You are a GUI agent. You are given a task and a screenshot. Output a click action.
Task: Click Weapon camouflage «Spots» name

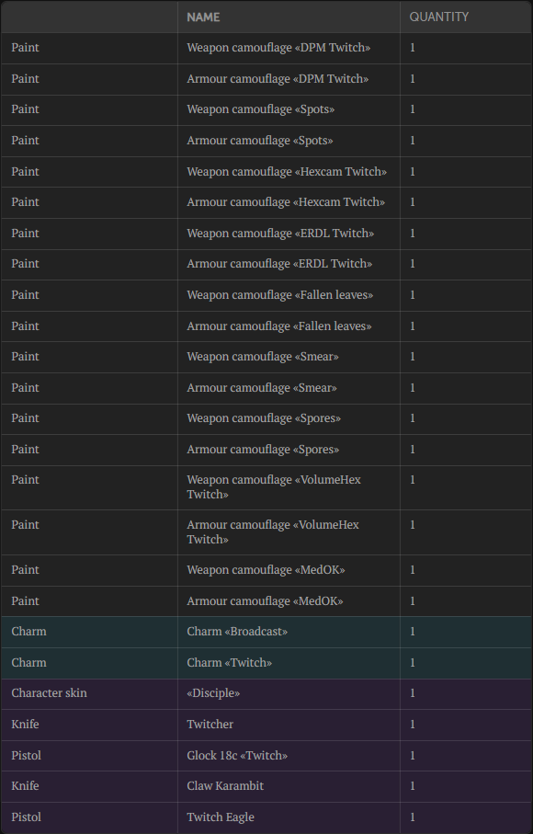(260, 109)
